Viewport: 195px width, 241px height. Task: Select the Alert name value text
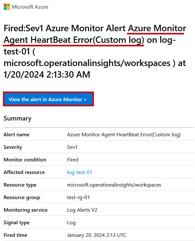click(x=124, y=135)
